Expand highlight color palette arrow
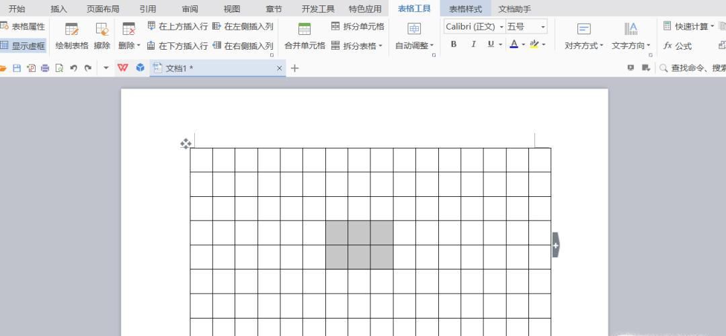Viewport: 726px width, 336px height. point(544,44)
